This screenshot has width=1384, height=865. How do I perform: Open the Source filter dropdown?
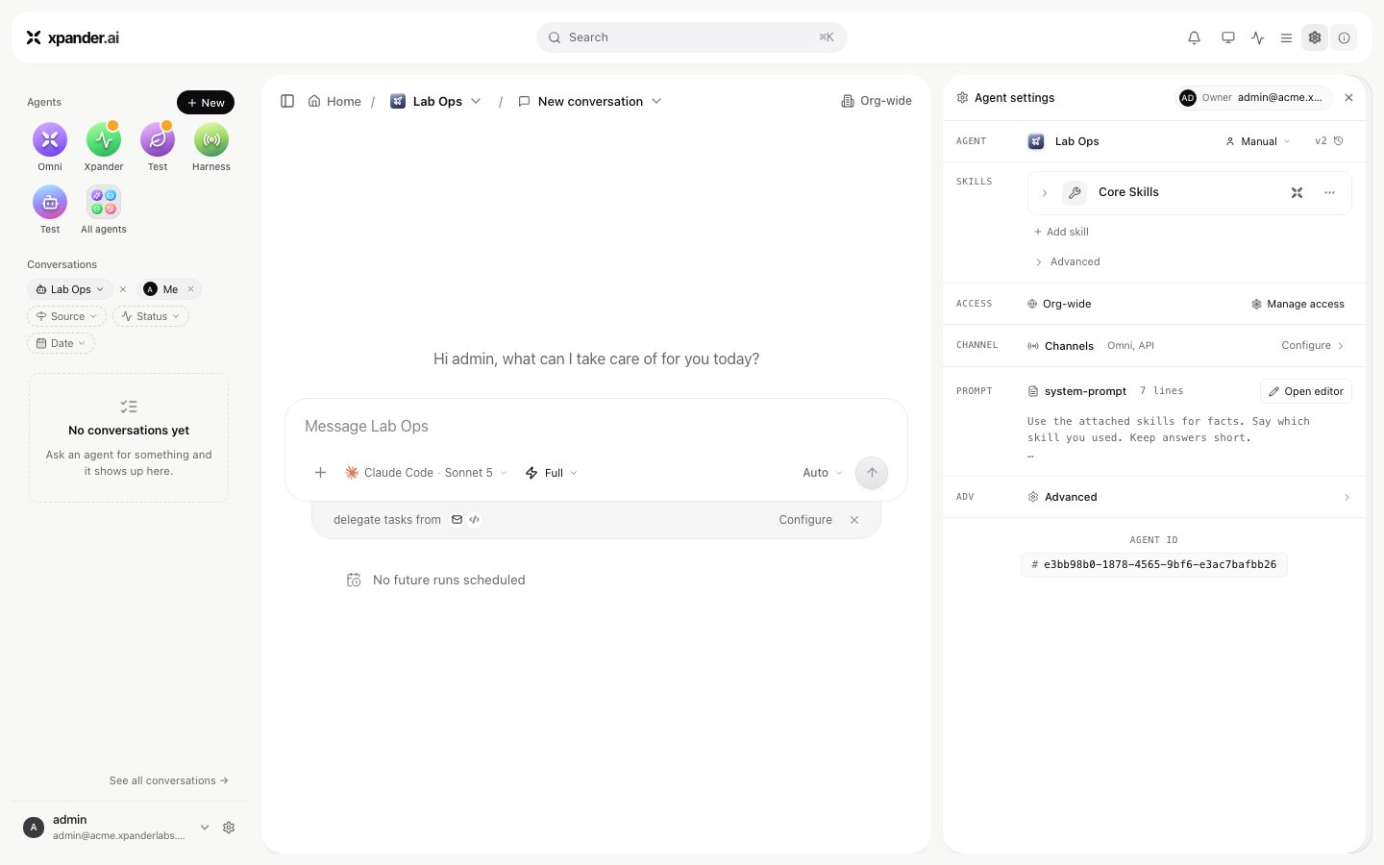[x=66, y=316]
